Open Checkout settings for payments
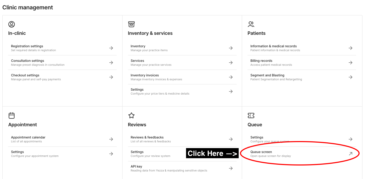Viewport: 370px width, 179px height. pos(25,77)
